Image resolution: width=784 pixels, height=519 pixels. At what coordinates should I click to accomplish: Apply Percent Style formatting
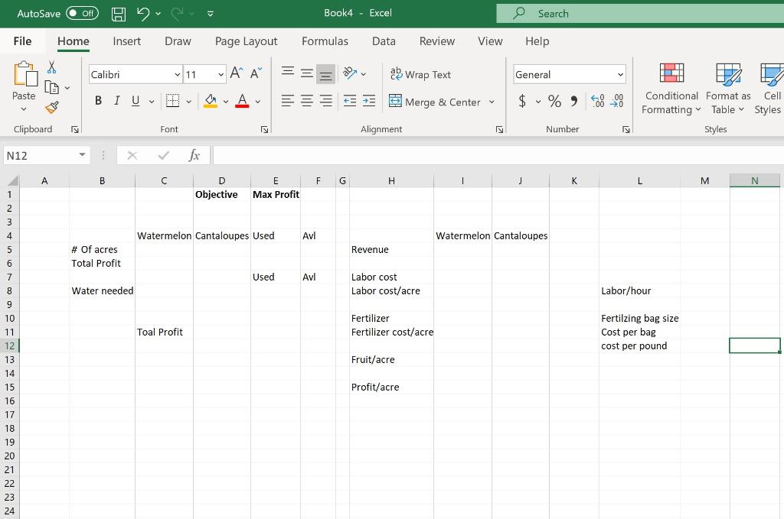[554, 101]
